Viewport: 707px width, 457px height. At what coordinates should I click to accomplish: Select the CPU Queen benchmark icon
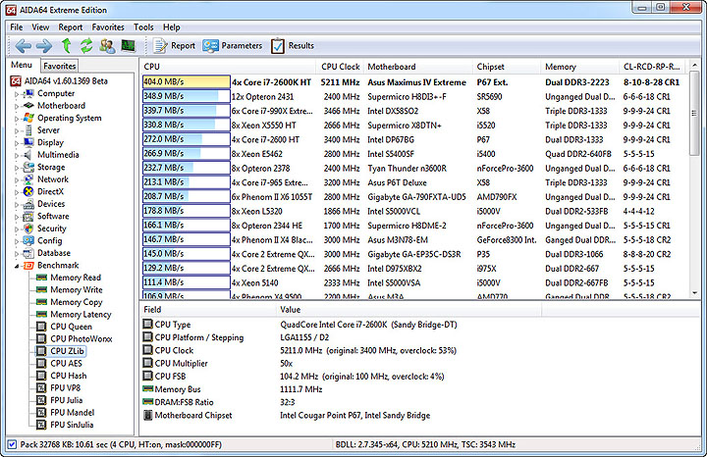41,327
